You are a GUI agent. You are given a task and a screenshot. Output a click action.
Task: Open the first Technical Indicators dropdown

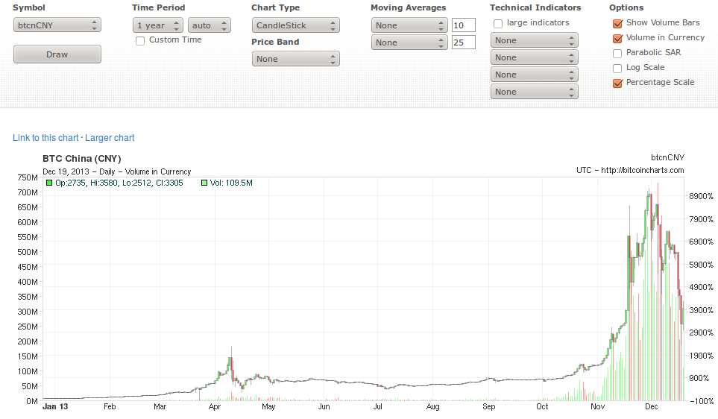coord(534,40)
